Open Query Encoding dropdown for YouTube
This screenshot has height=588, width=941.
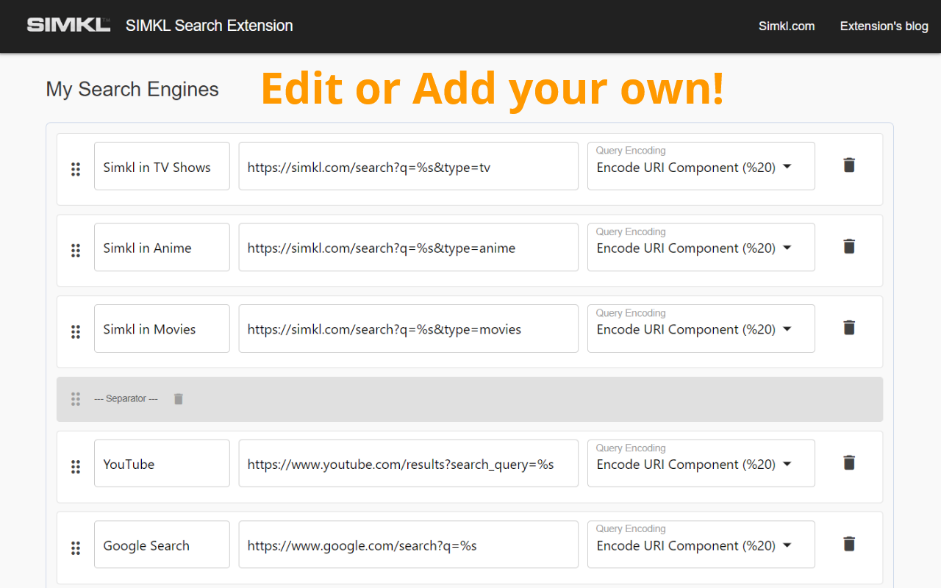tap(787, 464)
